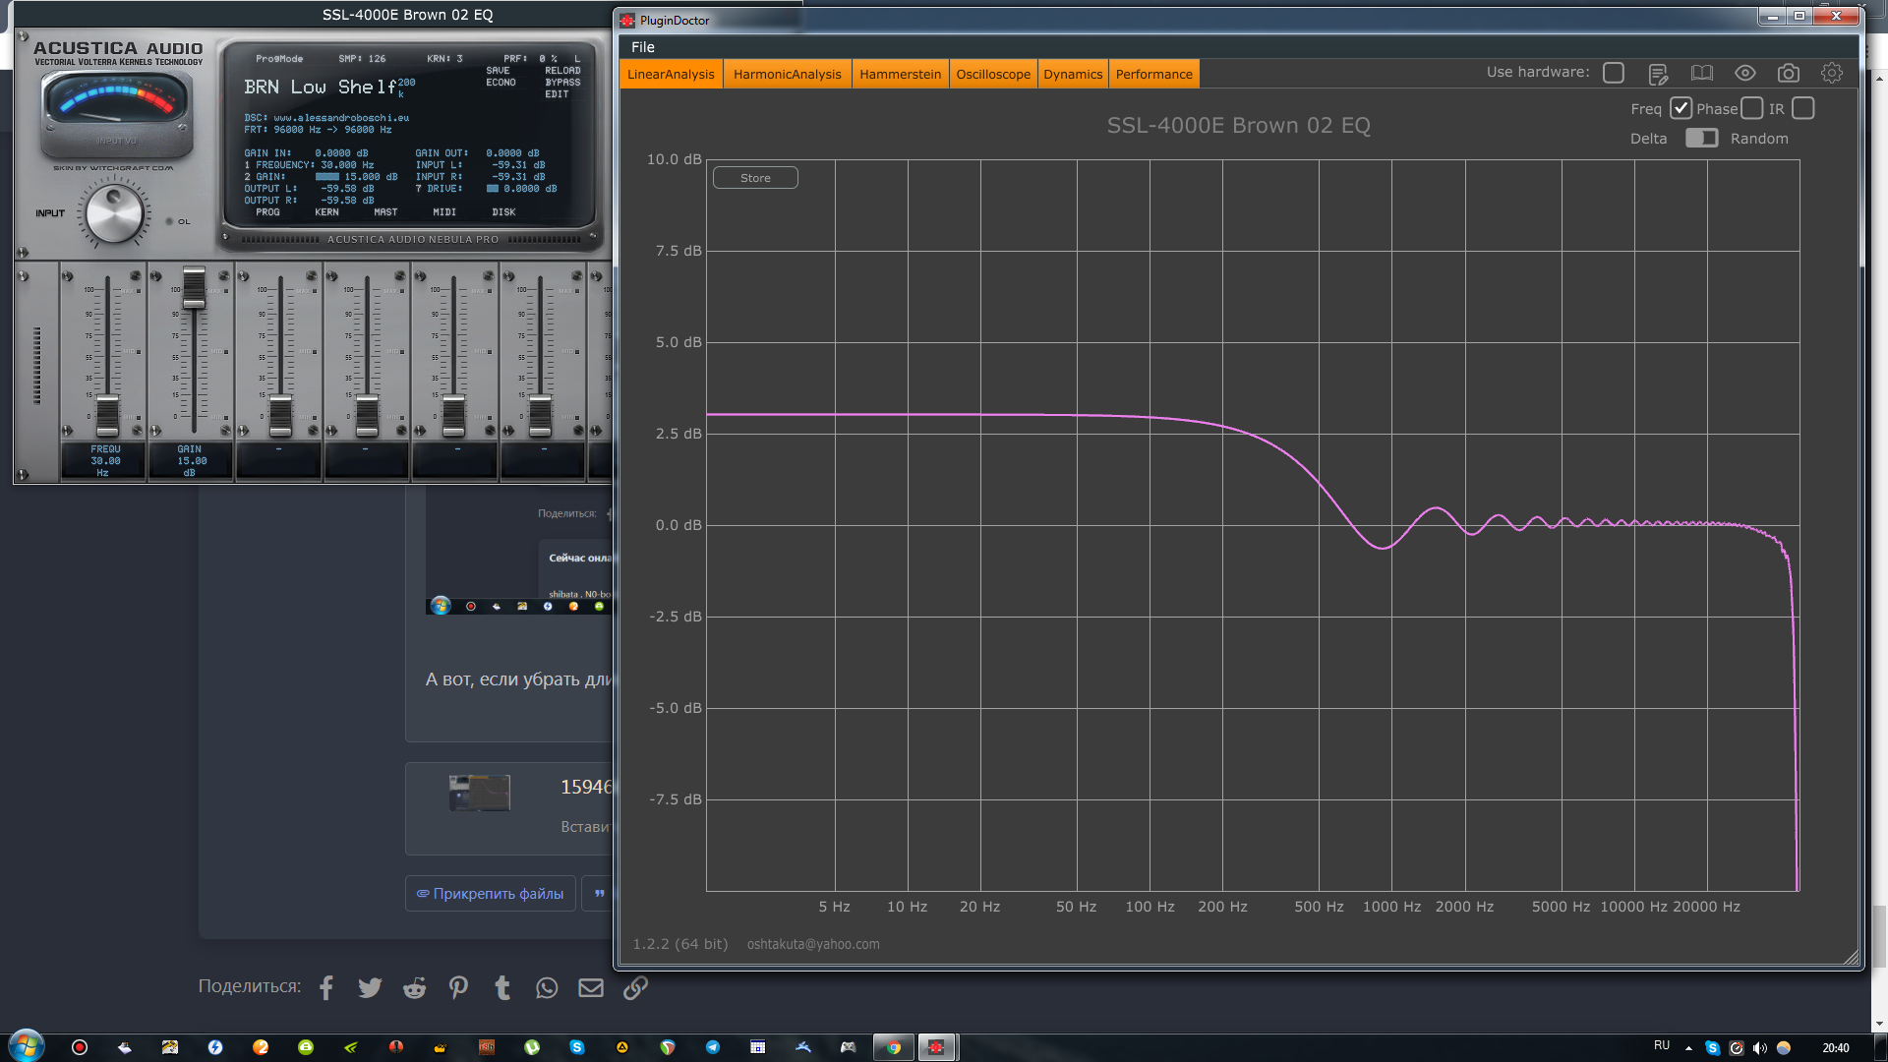Open the PROG page on the Nebula display
The image size is (1888, 1062).
click(x=267, y=212)
